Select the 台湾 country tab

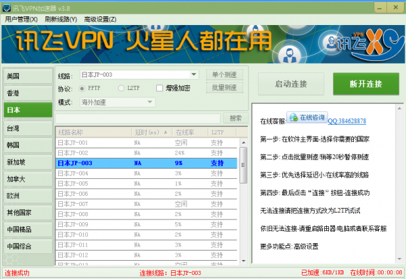point(28,128)
